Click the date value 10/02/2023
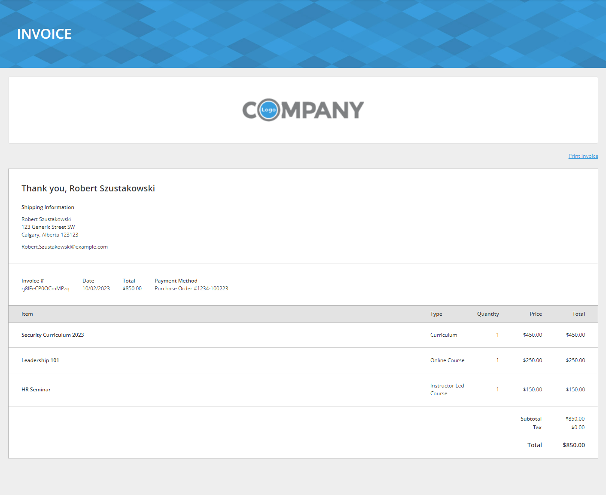The width and height of the screenshot is (606, 495). [96, 289]
